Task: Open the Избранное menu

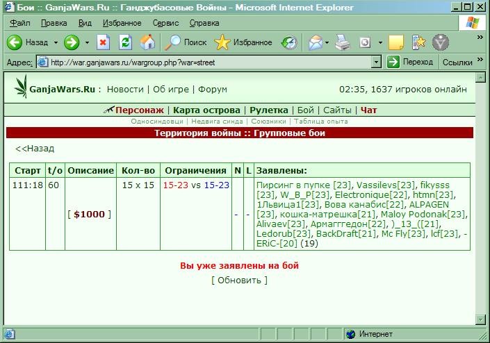Action: click(x=122, y=23)
